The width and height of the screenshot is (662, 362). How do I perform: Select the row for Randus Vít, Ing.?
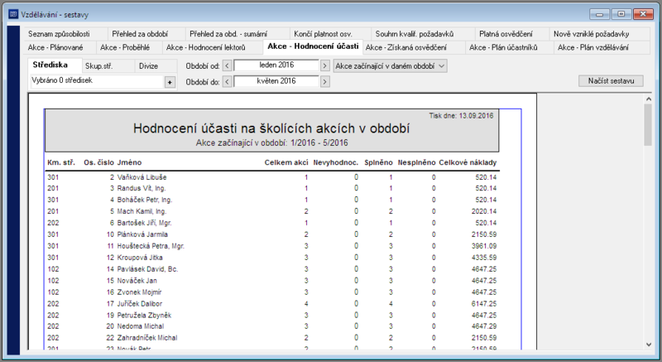pyautogui.click(x=272, y=188)
